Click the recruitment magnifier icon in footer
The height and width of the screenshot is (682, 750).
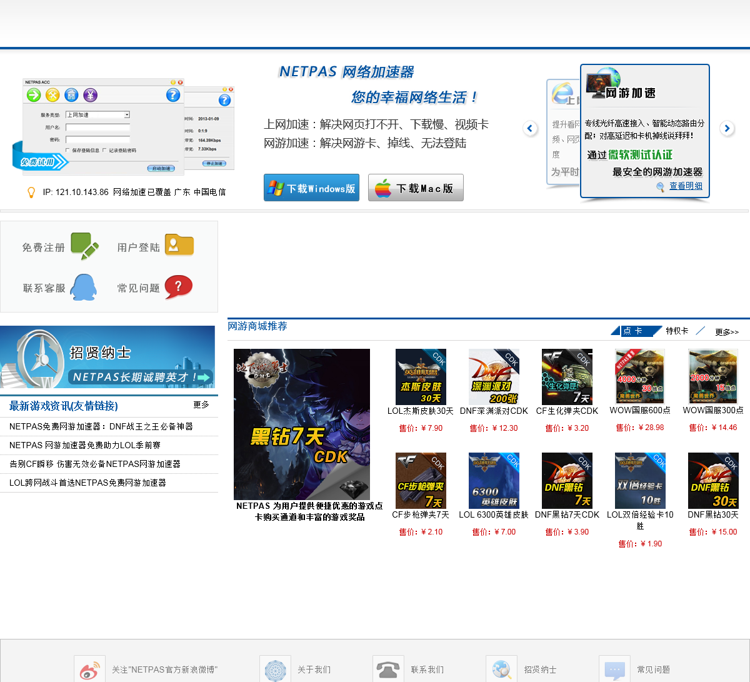[501, 669]
